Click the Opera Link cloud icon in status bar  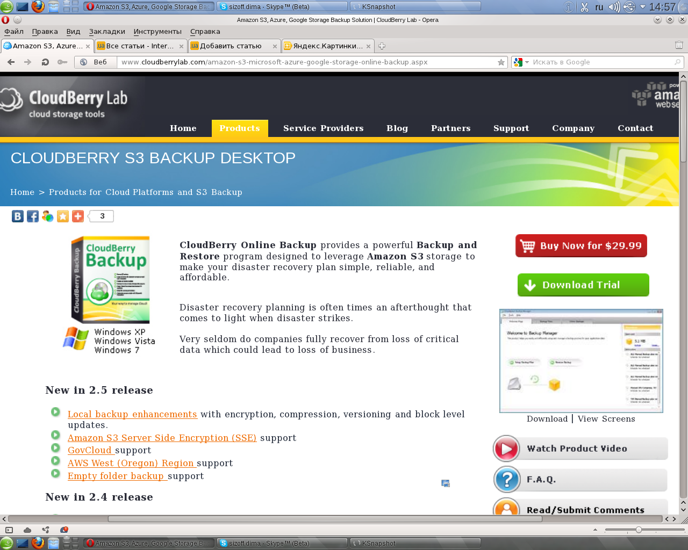[27, 530]
